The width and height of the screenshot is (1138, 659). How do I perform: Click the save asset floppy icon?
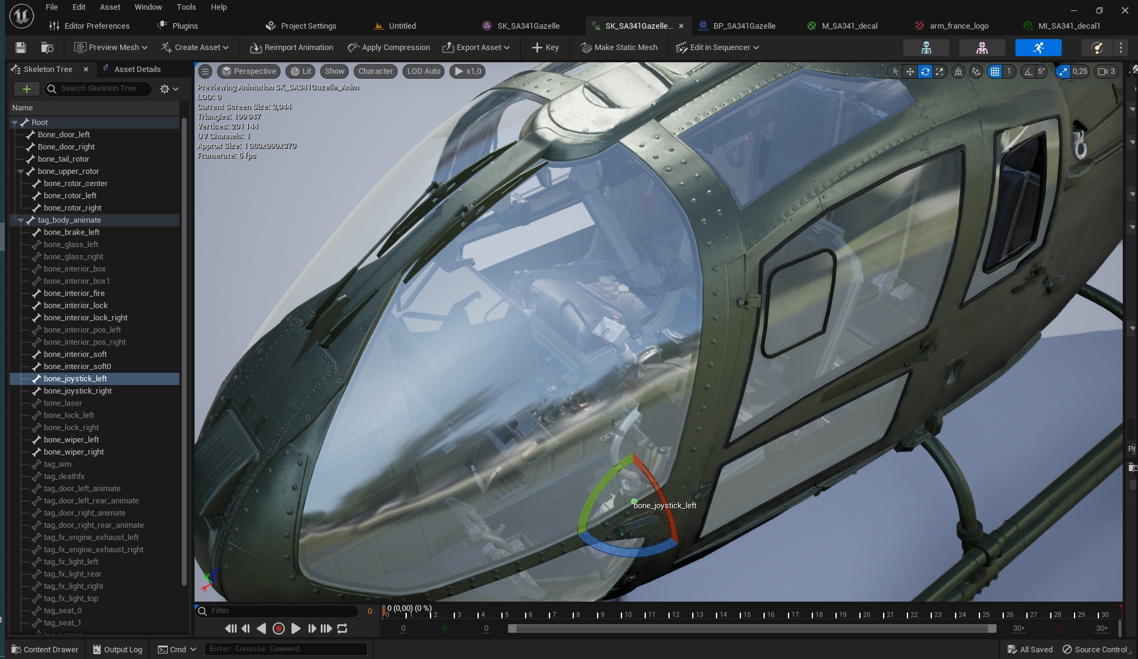pyautogui.click(x=20, y=48)
